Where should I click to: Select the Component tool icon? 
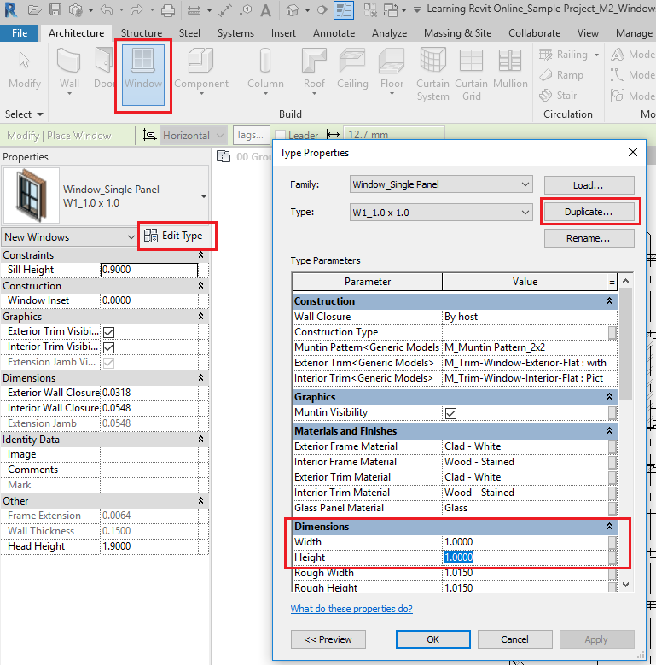tap(201, 61)
